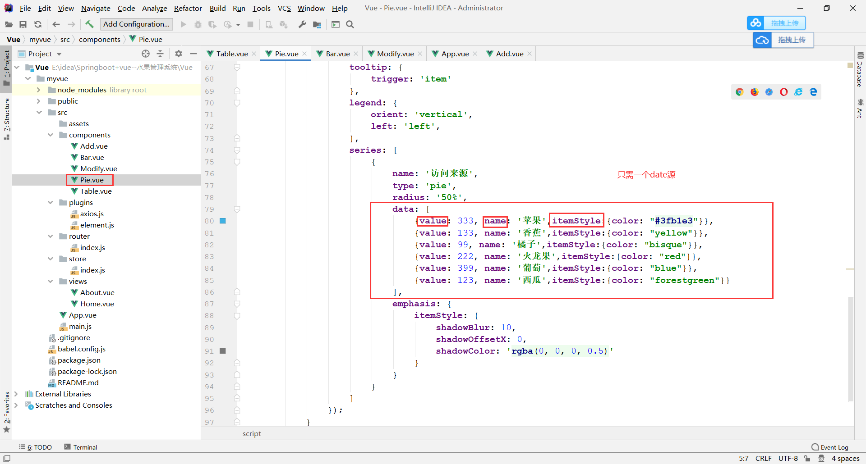866x464 pixels.
Task: Open Search Everywhere with the magnifier icon
Action: [x=350, y=24]
